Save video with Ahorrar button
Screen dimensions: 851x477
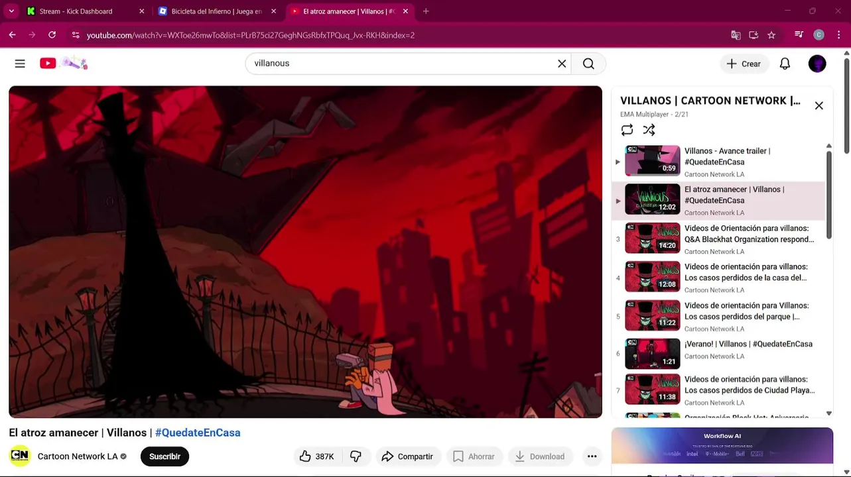(474, 456)
